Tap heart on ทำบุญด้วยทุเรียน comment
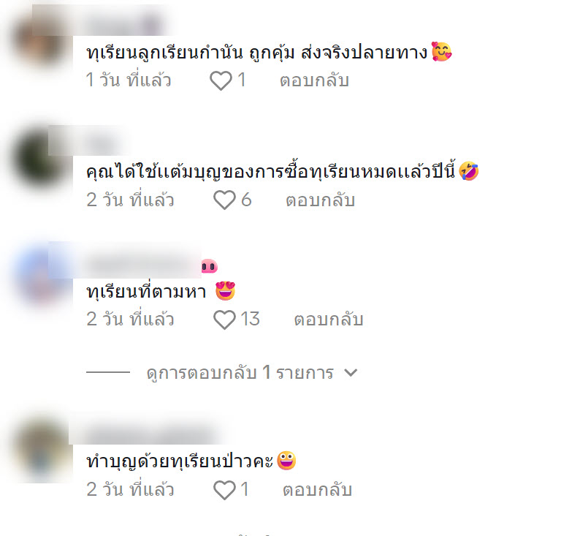Image resolution: width=580 pixels, height=536 pixels. (224, 490)
